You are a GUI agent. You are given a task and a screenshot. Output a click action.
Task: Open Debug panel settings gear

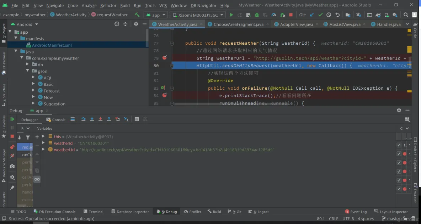tap(399, 110)
